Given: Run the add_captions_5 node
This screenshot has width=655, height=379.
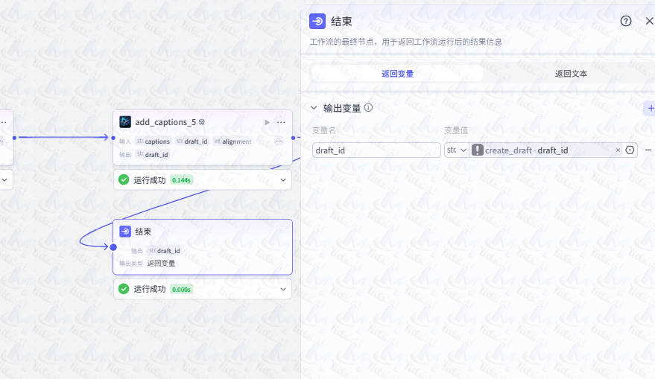Looking at the screenshot, I should point(267,122).
